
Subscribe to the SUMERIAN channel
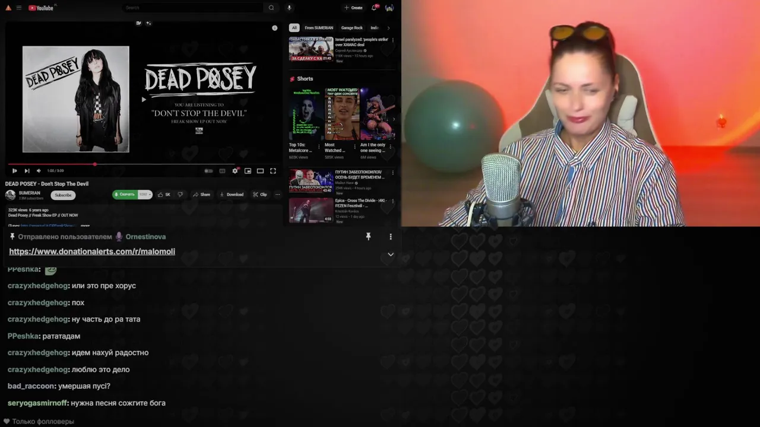pos(63,195)
